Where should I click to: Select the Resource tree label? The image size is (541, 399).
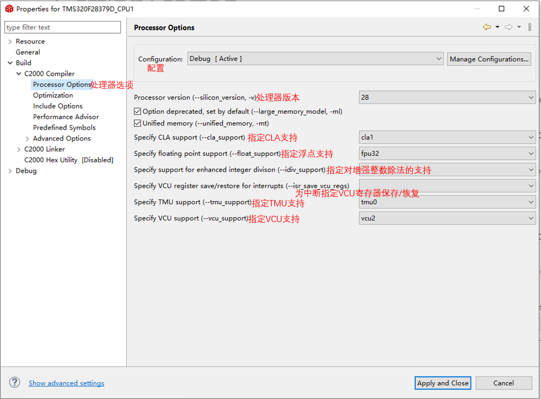click(x=30, y=41)
